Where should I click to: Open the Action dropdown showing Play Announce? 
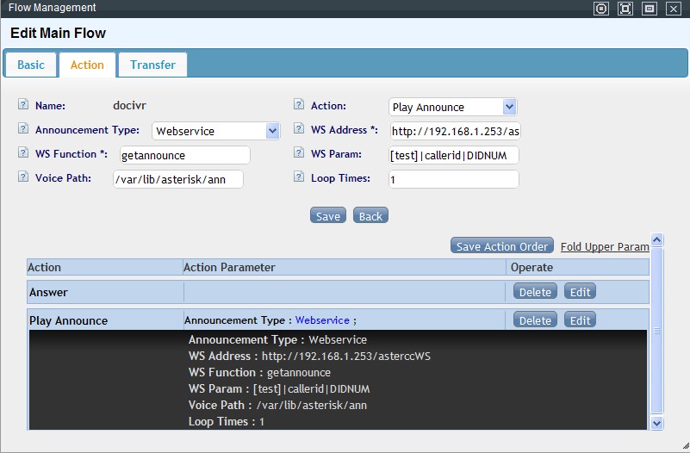click(x=509, y=107)
